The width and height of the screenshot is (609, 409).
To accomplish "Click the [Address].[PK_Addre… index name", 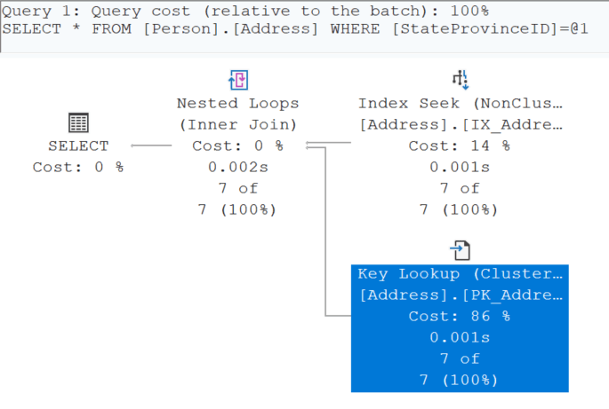I will [x=460, y=295].
